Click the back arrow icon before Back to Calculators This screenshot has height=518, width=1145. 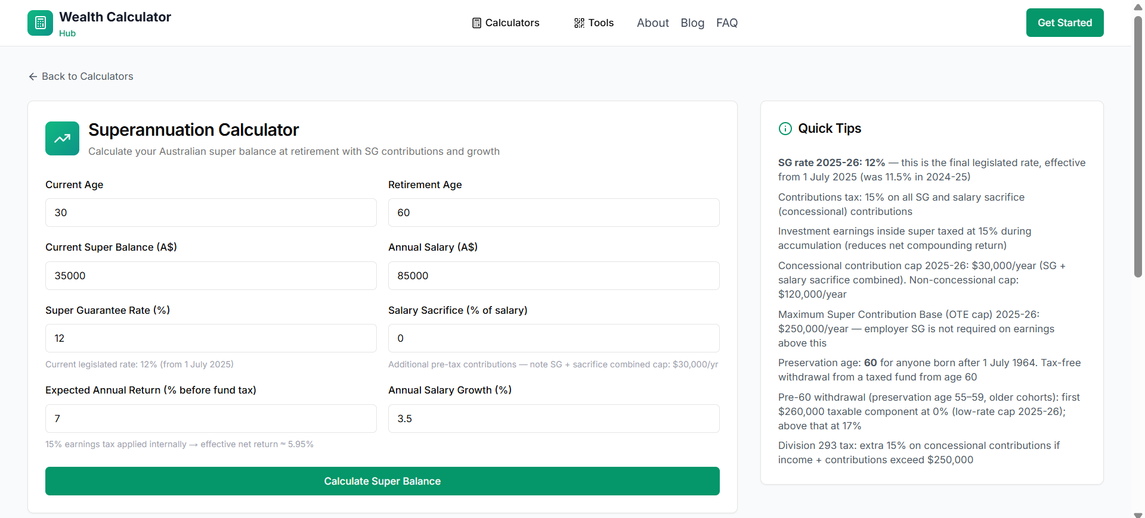pyautogui.click(x=33, y=76)
